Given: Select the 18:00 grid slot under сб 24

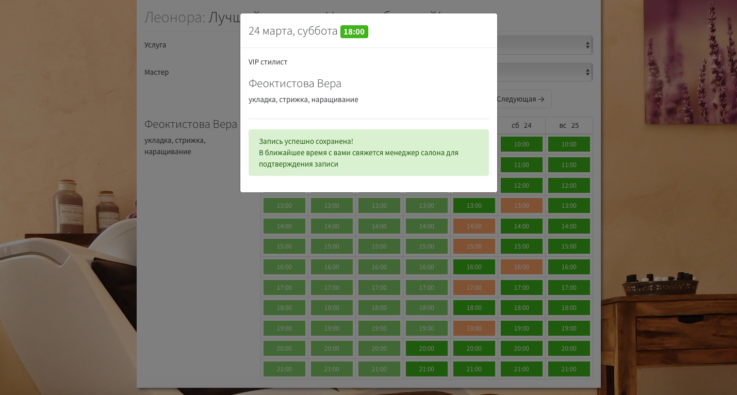Looking at the screenshot, I should (x=521, y=308).
